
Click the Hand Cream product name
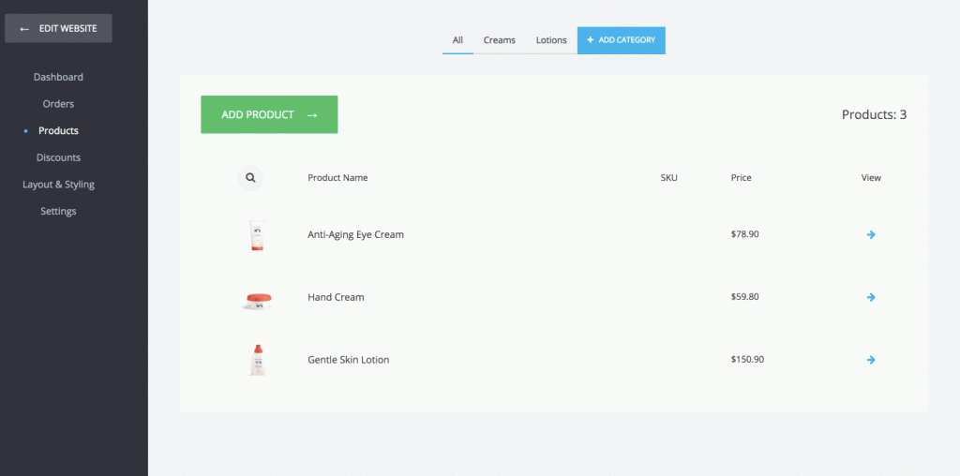point(336,297)
